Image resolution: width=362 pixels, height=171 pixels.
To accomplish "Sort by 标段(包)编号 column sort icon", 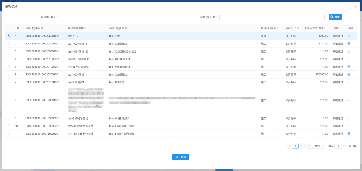I will (42, 28).
